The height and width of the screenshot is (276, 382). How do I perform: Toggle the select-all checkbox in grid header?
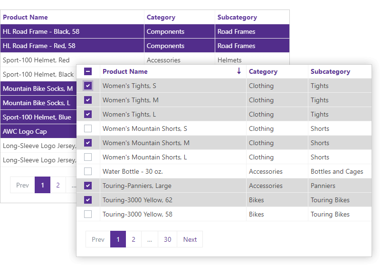(x=88, y=71)
